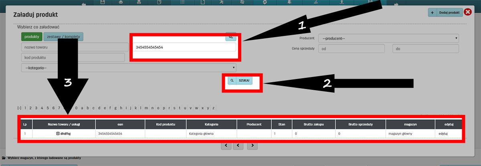Click the printer icon in top toolbar
Viewport: 481px width, 166px height.
pos(139,2)
